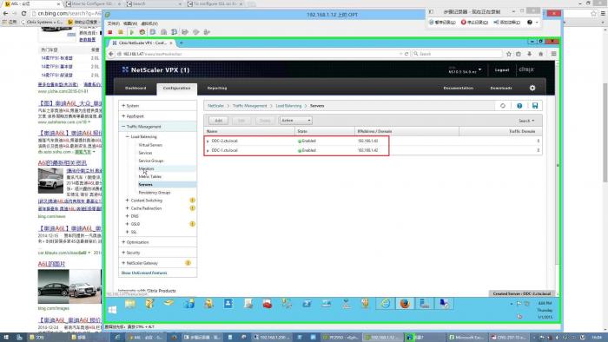This screenshot has width=608, height=342.
Task: Click the host Windows Start button
Action: pyautogui.click(x=6, y=338)
